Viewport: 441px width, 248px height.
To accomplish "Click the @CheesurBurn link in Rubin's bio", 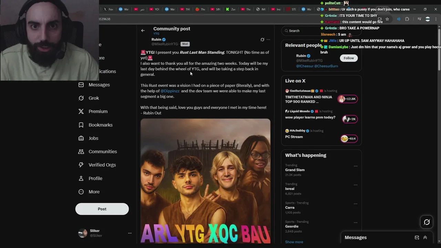I will [326, 66].
